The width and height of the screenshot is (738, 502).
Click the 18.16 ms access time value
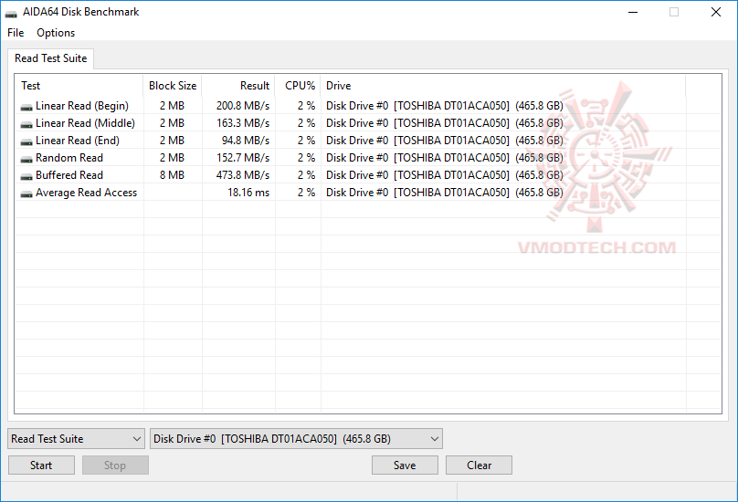point(248,193)
